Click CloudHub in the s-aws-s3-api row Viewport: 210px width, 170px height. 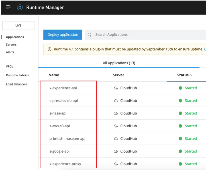coord(129,126)
